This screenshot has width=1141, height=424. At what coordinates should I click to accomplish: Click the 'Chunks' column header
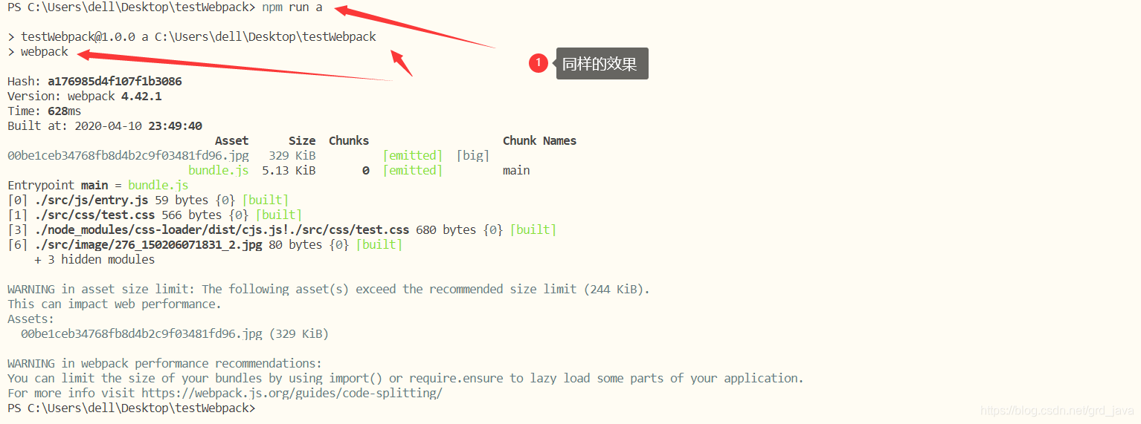(x=349, y=141)
